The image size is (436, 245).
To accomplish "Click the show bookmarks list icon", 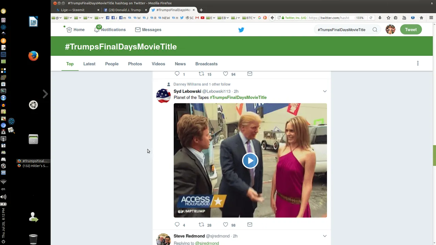I will [395, 18].
